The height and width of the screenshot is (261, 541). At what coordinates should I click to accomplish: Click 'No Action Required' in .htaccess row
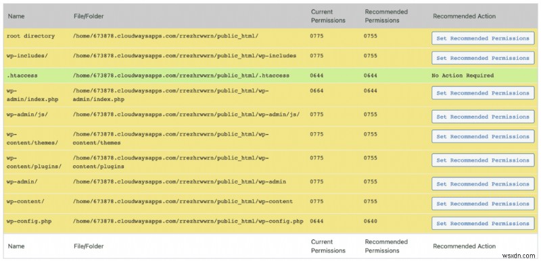463,76
